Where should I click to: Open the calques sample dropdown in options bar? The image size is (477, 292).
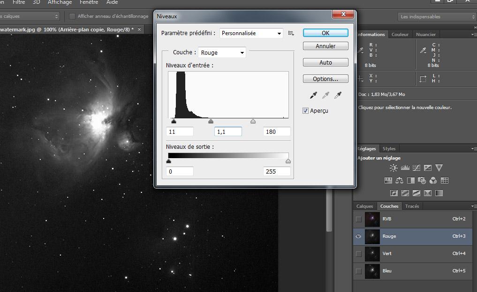29,16
